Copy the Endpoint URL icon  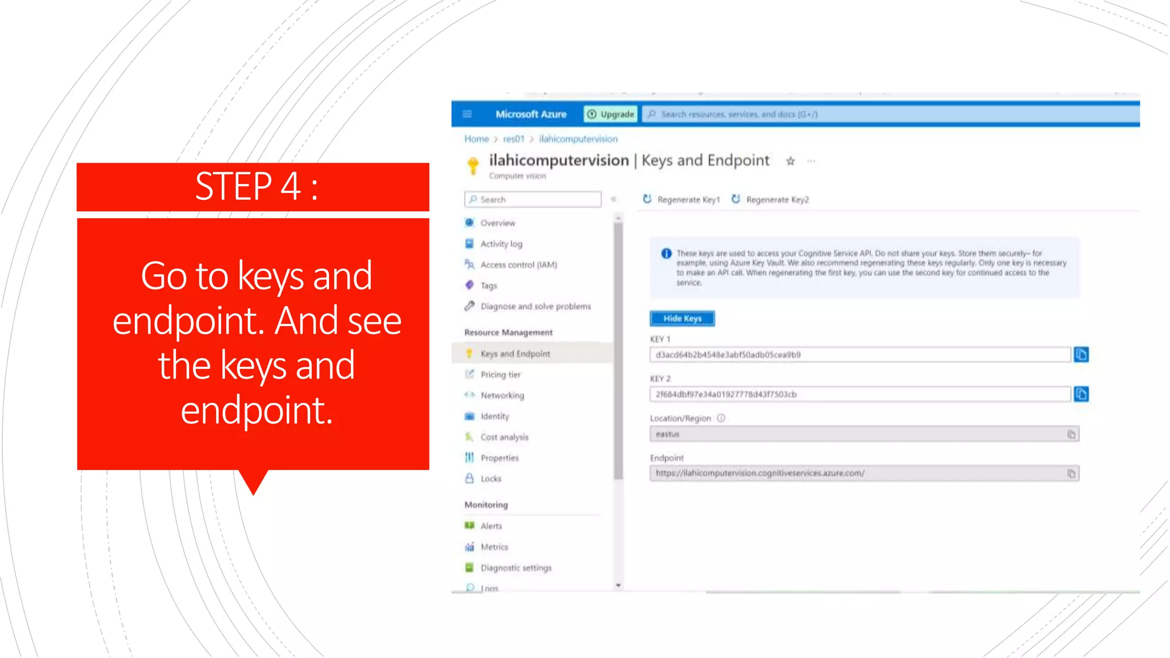pos(1071,474)
